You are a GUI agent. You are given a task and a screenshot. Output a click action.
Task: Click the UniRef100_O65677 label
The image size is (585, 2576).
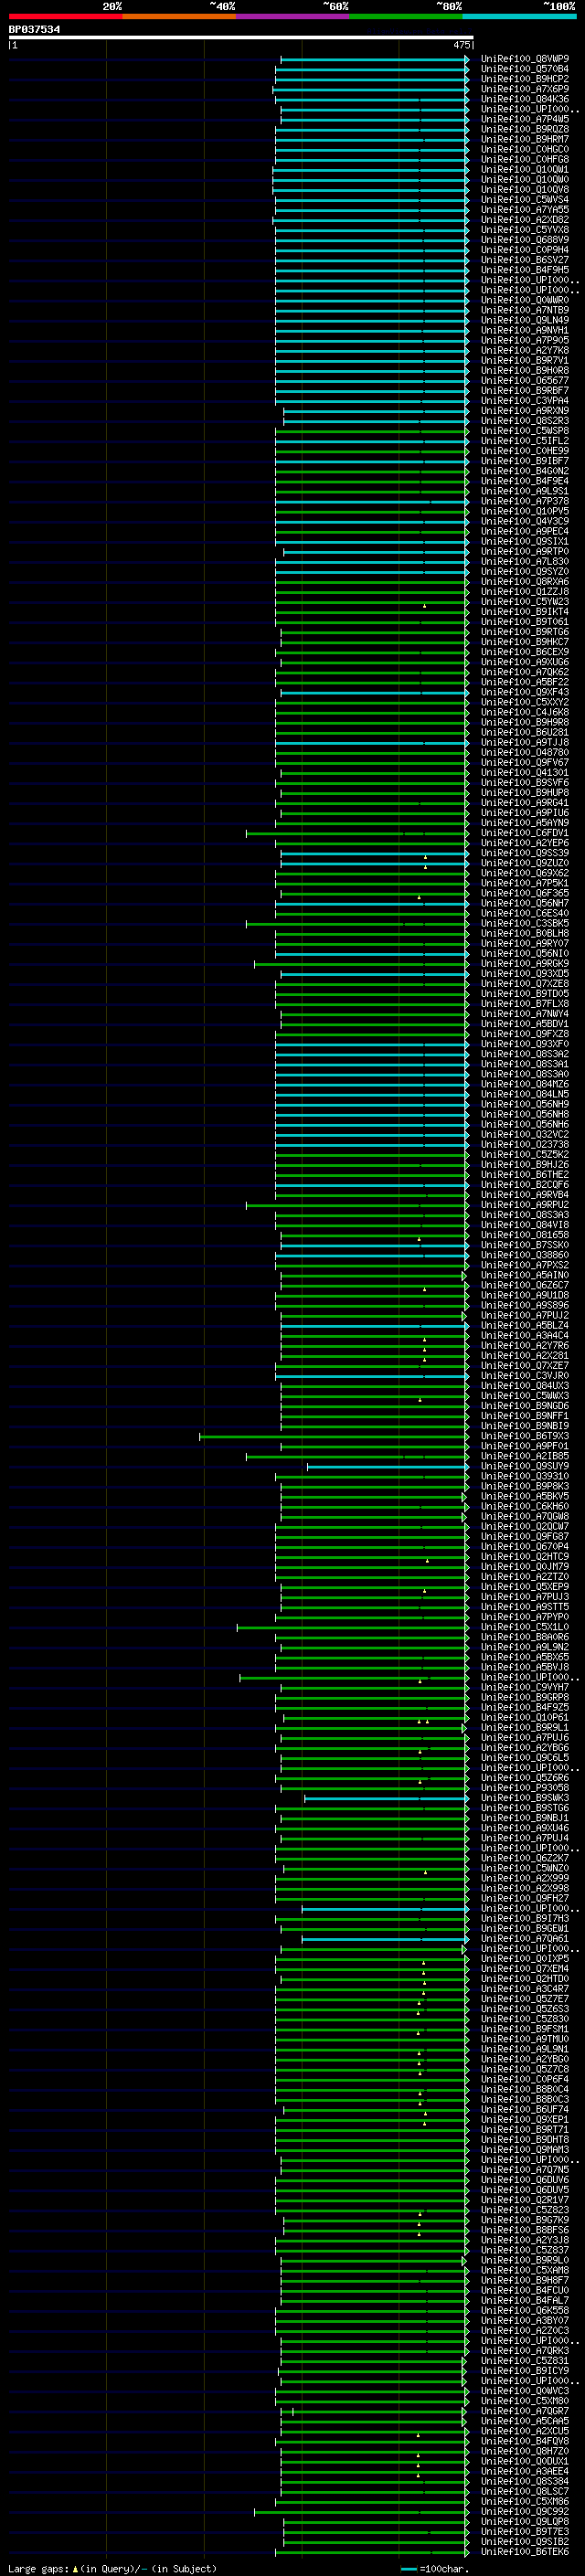(x=524, y=381)
